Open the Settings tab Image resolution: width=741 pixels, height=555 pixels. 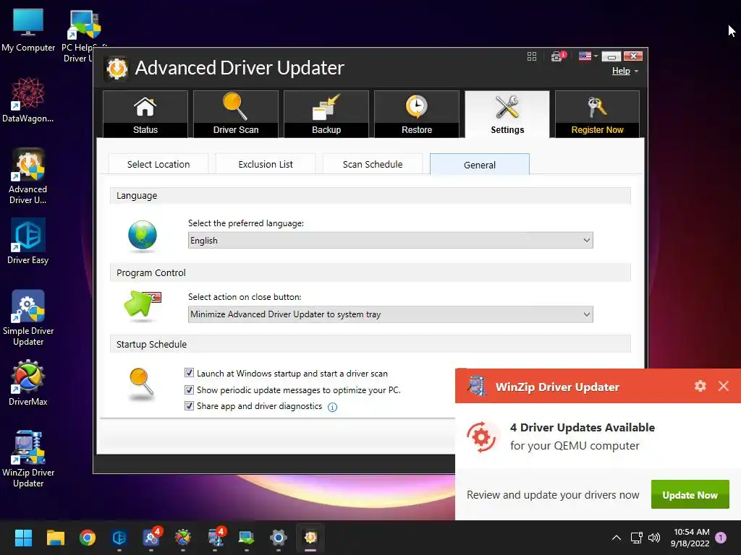click(507, 114)
